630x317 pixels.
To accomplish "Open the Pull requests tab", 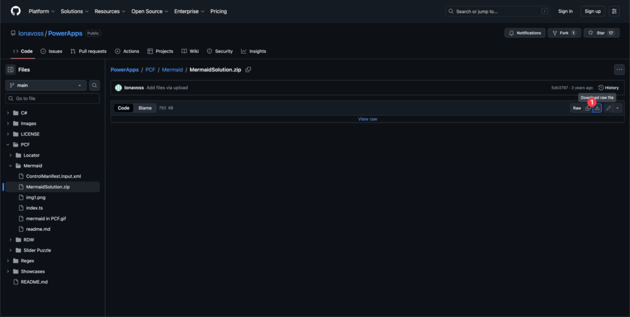I will pos(89,51).
